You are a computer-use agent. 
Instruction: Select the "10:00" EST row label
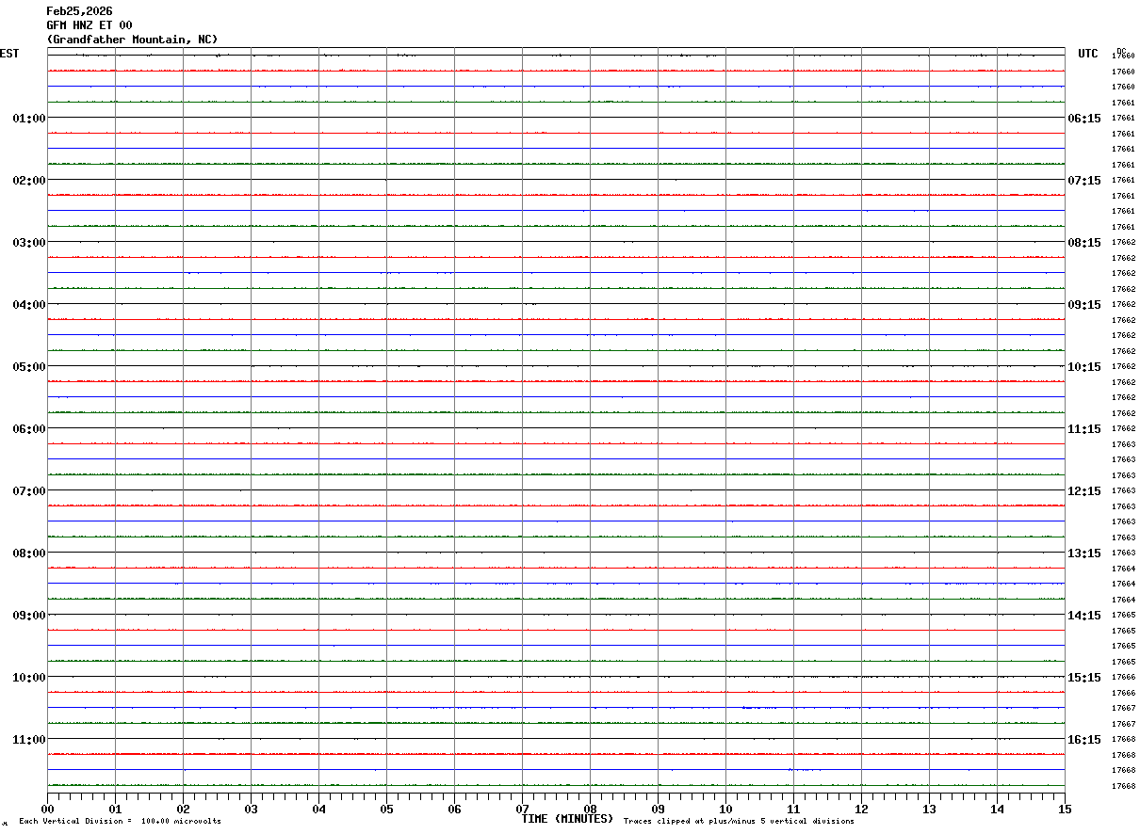[x=29, y=677]
